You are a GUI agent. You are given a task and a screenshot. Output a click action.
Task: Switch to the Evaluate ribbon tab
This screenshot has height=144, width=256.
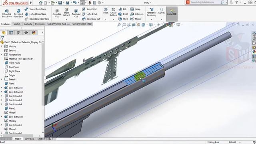coord(28,24)
